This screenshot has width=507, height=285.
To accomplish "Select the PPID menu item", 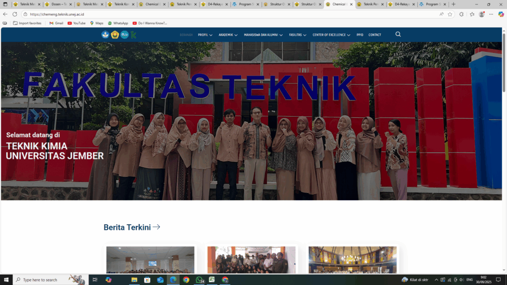I will (x=359, y=35).
